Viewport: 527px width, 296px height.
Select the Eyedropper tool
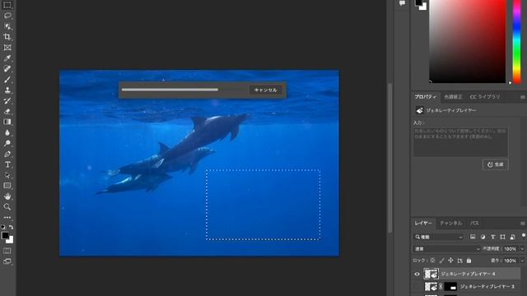tap(7, 58)
